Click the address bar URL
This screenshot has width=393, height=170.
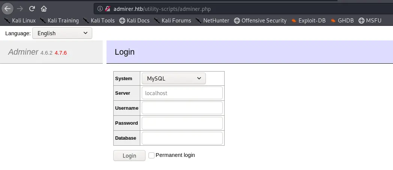(162, 9)
